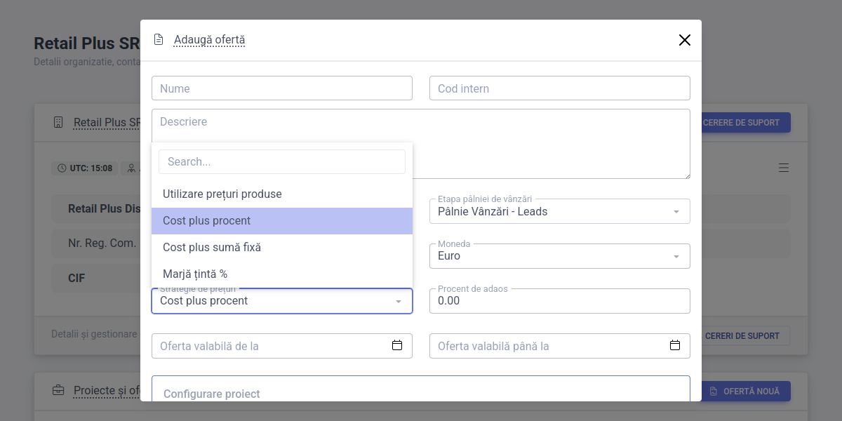842x421 pixels.
Task: Click into the Nume text field
Action: point(282,88)
